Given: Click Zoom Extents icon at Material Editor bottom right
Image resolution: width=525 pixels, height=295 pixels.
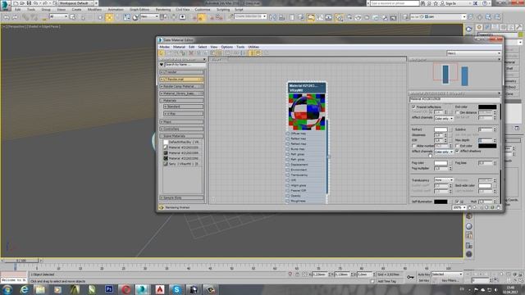Looking at the screenshot, I should pyautogui.click(x=486, y=207).
